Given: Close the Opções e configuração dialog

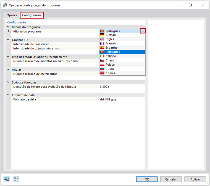Looking at the screenshot, I should (203, 5).
